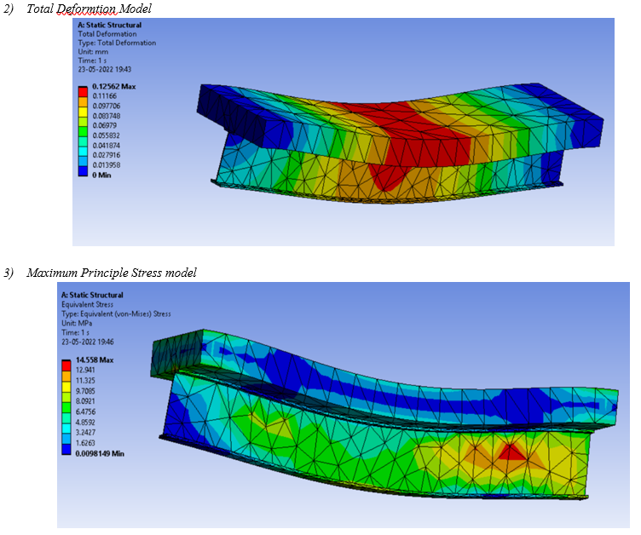Click the '14.558 Max' legend value
This screenshot has height=535, width=641.
click(95, 360)
